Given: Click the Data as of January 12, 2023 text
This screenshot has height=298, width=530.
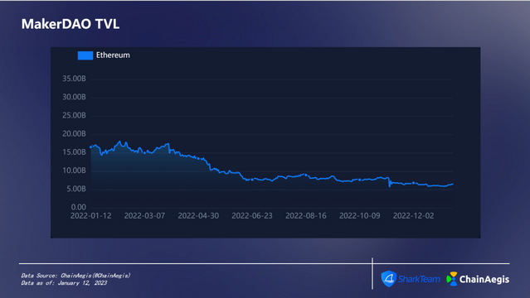Looking at the screenshot, I should point(64,283).
